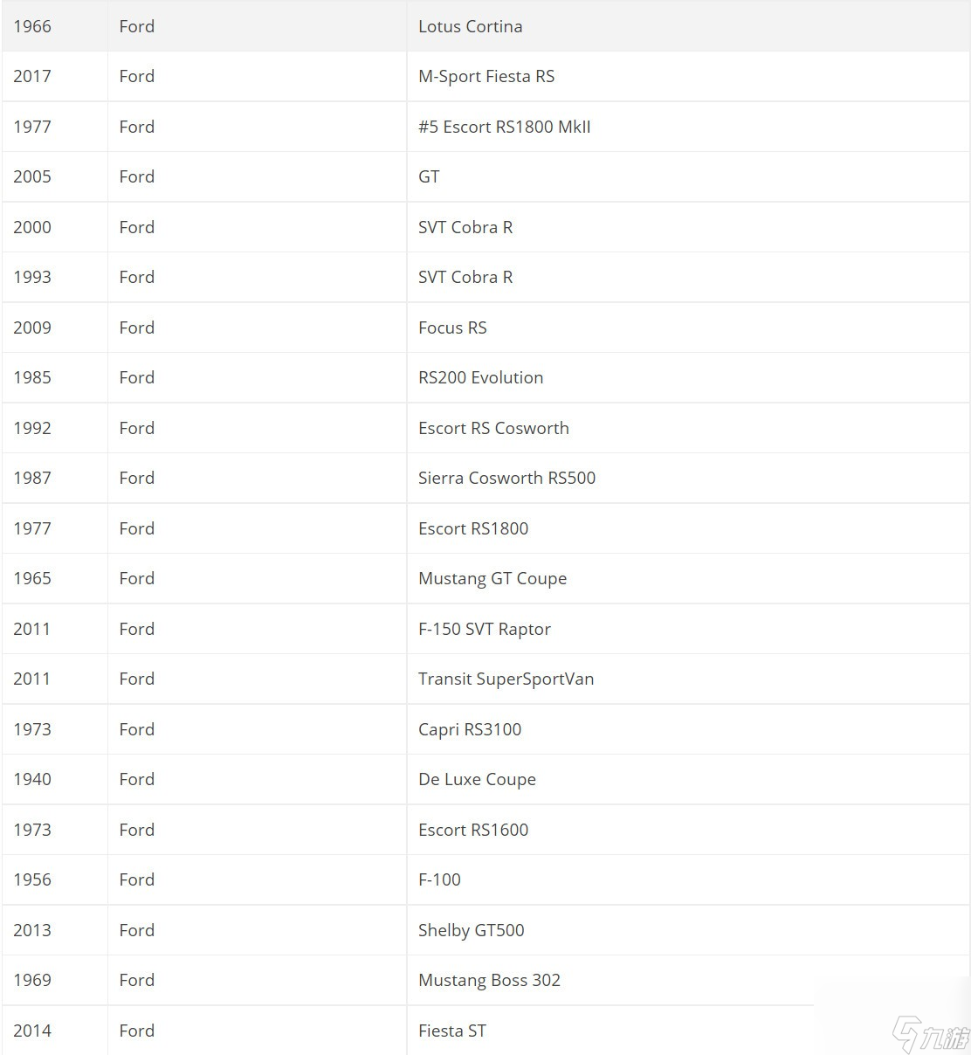This screenshot has width=971, height=1055.
Task: Click the 1956 year for F-100
Action: pyautogui.click(x=32, y=879)
